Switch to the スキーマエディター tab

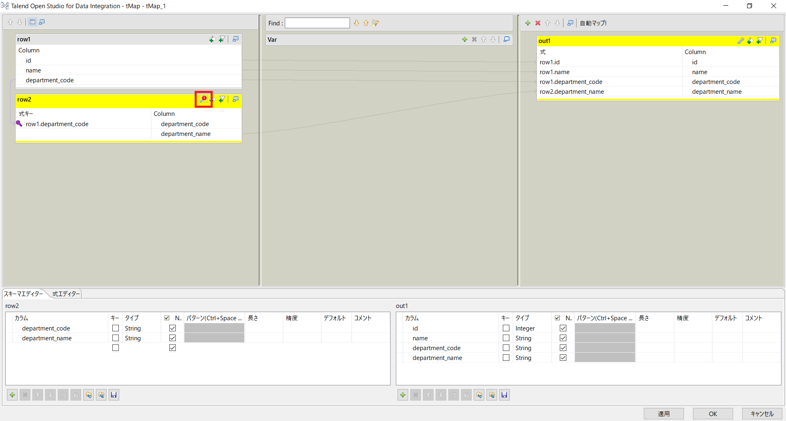23,294
